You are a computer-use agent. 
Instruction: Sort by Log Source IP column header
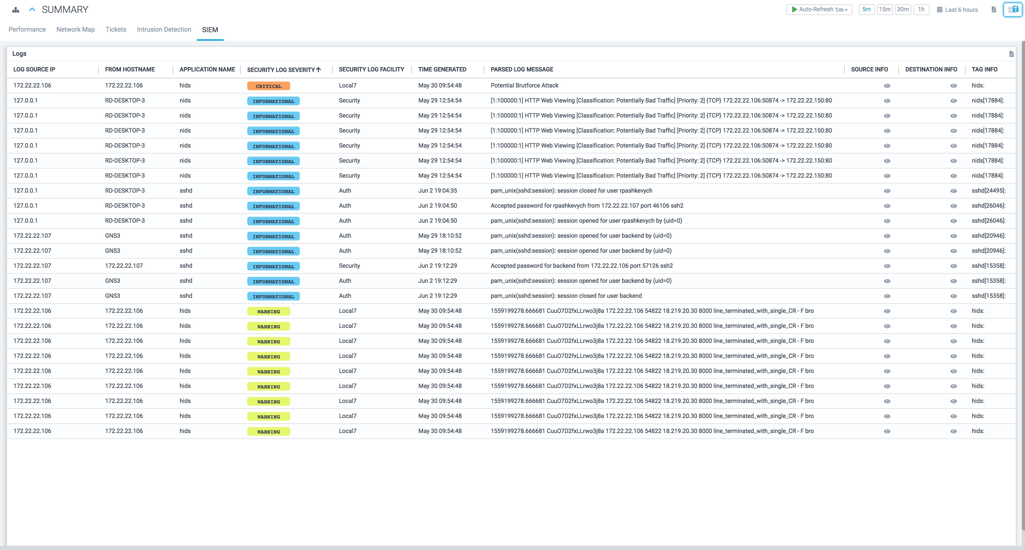[34, 69]
